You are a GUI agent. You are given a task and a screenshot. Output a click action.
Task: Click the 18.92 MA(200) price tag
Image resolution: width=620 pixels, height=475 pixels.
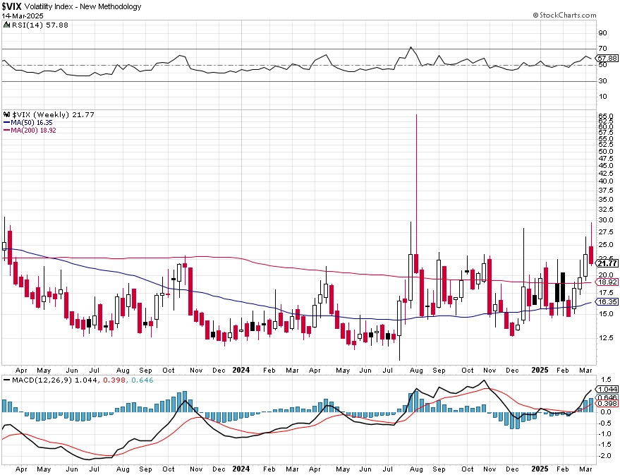tap(607, 282)
